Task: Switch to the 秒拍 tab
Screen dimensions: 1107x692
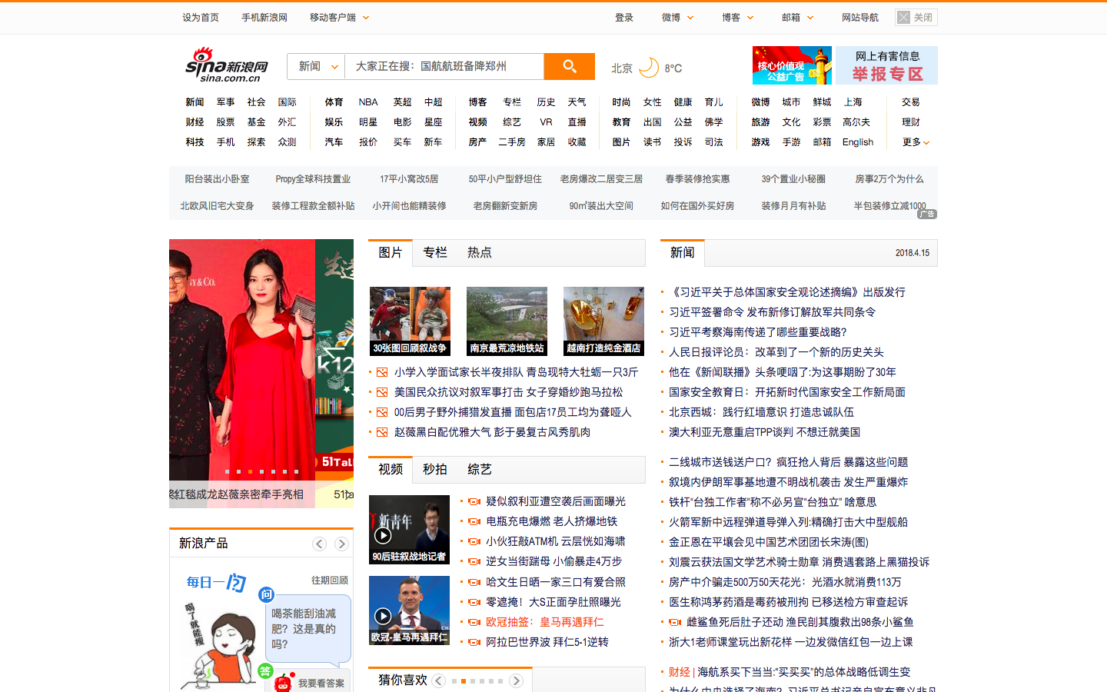Action: pyautogui.click(x=435, y=469)
